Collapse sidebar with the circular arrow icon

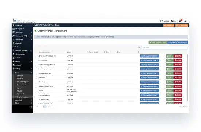pos(31,107)
